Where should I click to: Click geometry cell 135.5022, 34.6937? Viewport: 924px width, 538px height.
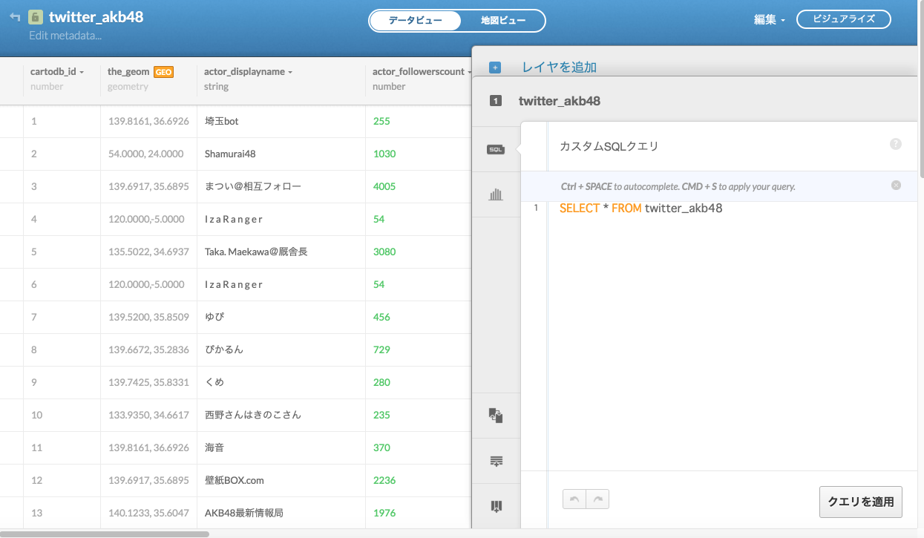pyautogui.click(x=148, y=252)
